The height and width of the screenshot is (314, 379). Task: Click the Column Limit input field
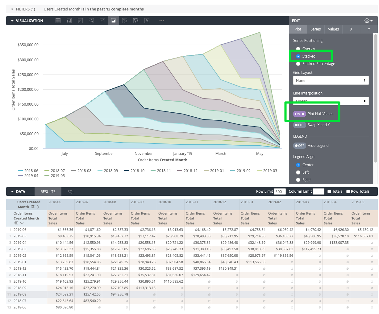click(319, 191)
